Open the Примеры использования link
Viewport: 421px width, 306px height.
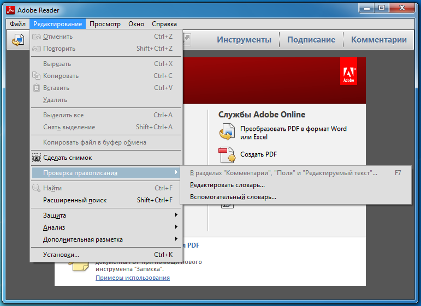pos(133,278)
